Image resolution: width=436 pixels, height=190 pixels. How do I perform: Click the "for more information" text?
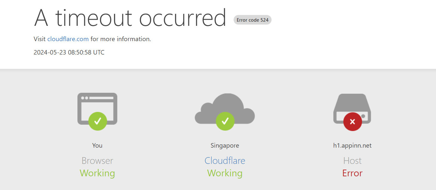[120, 39]
